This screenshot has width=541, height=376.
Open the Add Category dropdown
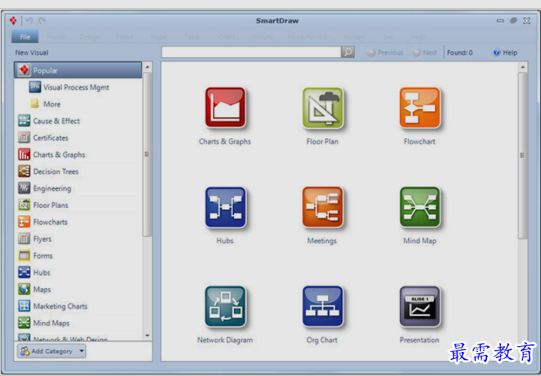tap(52, 351)
